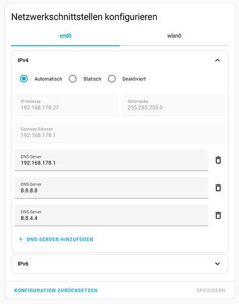Viewport: 239px width, 304px height.
Task: Click the SPEICHERN button
Action: pyautogui.click(x=211, y=291)
